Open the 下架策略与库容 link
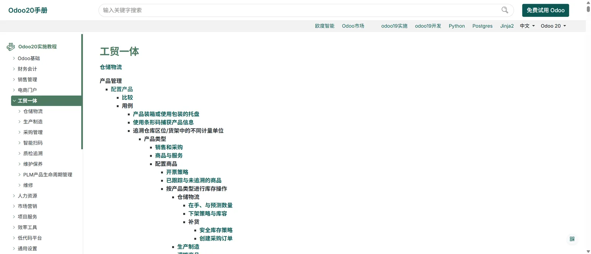Image resolution: width=591 pixels, height=254 pixels. click(x=208, y=213)
